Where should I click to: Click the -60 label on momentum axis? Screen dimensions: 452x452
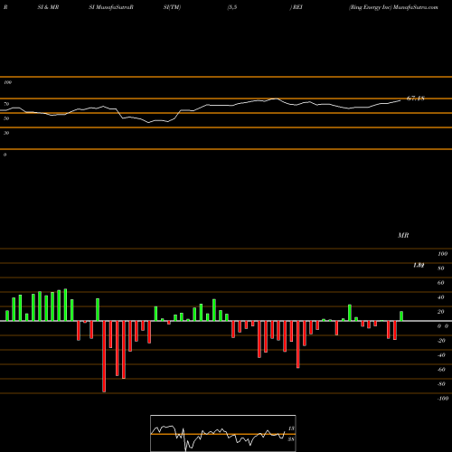point(441,370)
